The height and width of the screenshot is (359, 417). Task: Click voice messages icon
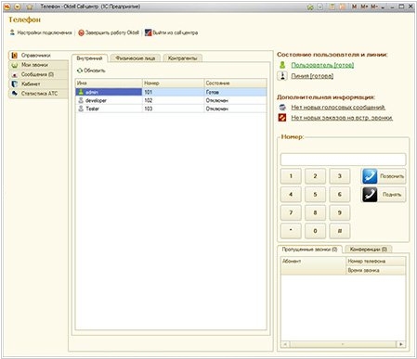[x=282, y=108]
